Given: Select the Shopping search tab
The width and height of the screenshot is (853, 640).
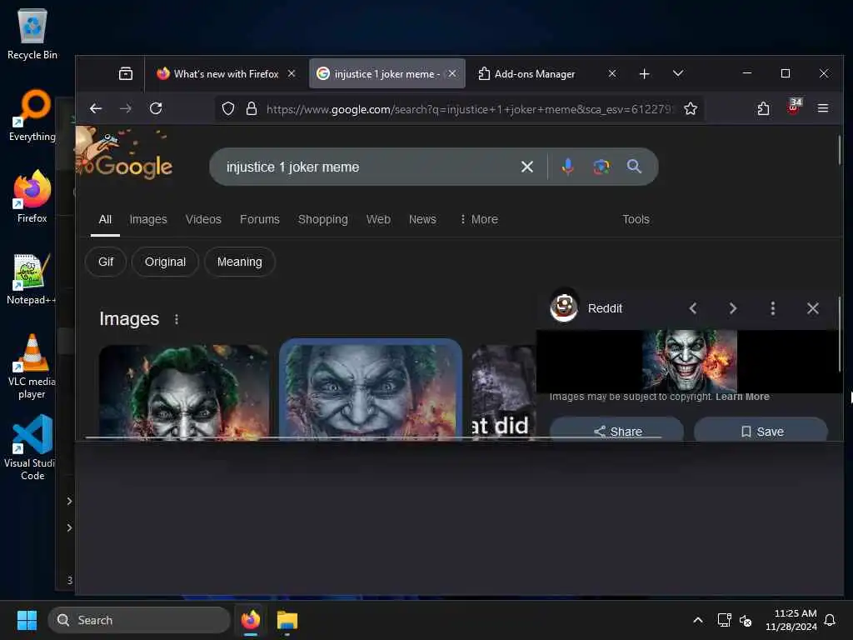Looking at the screenshot, I should [322, 219].
